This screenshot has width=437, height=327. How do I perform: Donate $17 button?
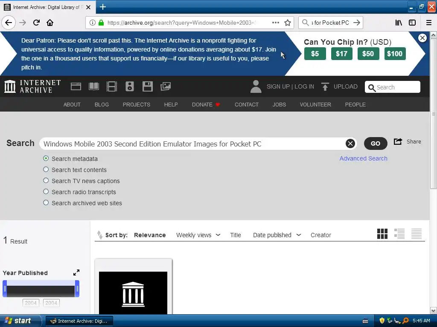[342, 54]
